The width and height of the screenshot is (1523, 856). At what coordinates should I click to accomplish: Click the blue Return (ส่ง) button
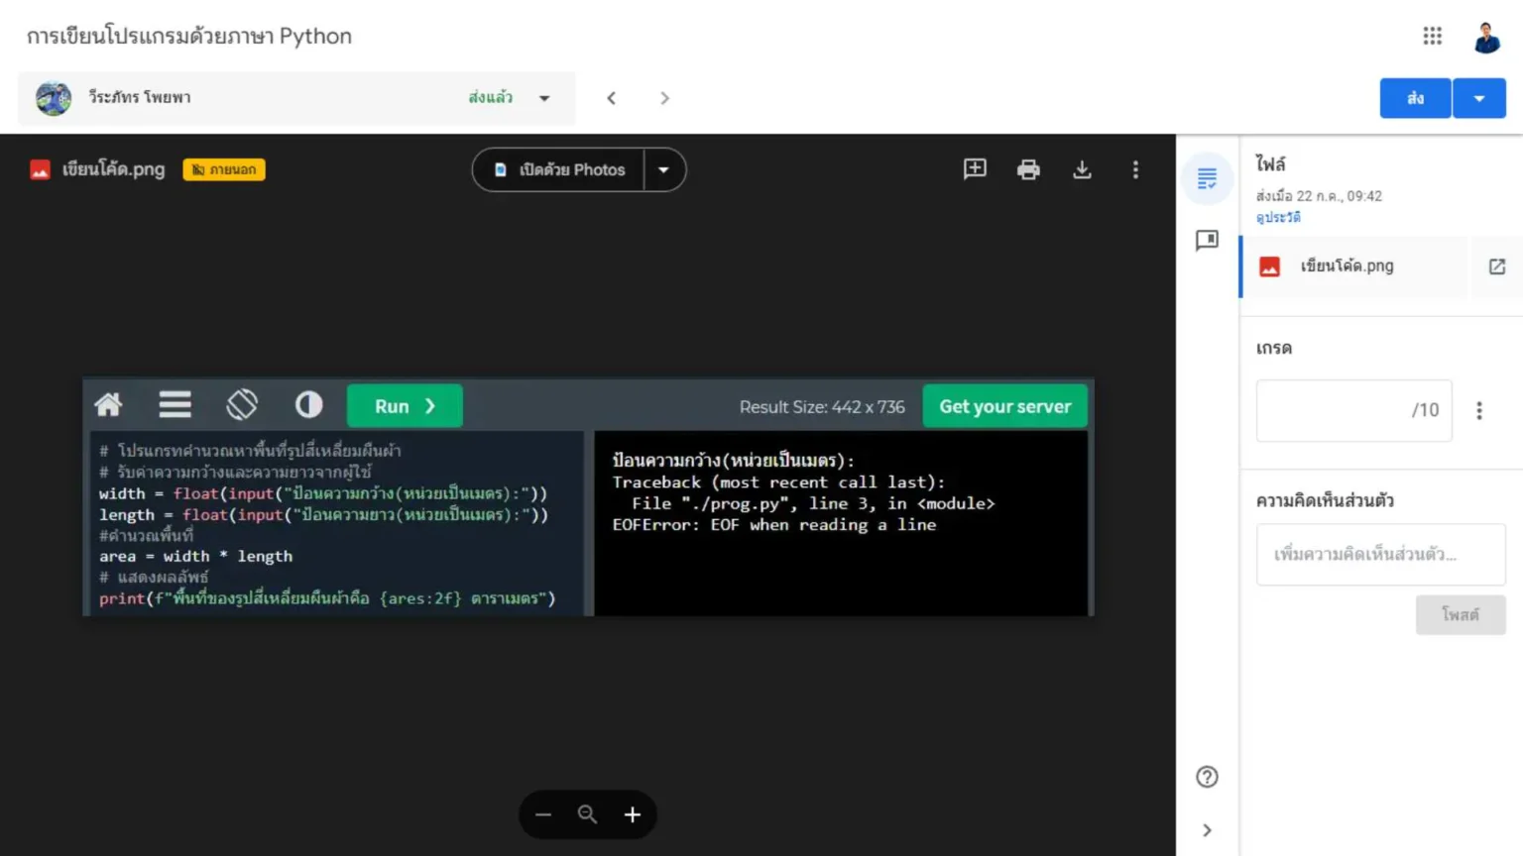click(x=1415, y=98)
